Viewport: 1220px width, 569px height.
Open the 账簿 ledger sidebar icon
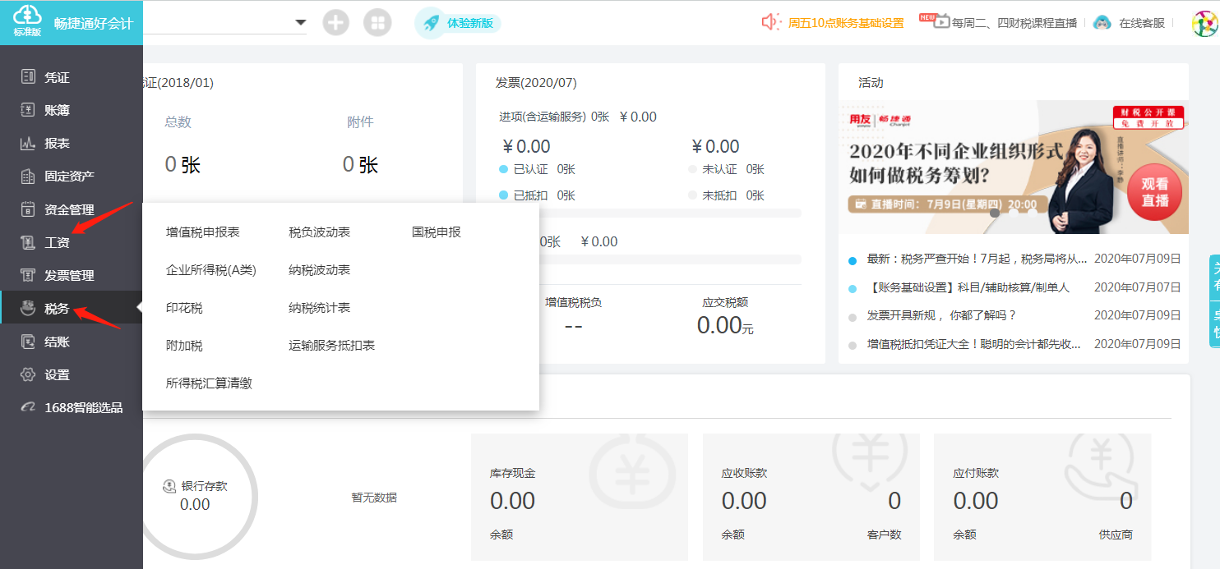[29, 110]
